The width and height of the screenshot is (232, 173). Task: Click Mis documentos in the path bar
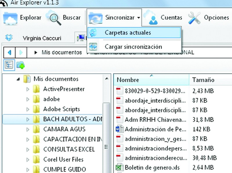click(x=62, y=52)
